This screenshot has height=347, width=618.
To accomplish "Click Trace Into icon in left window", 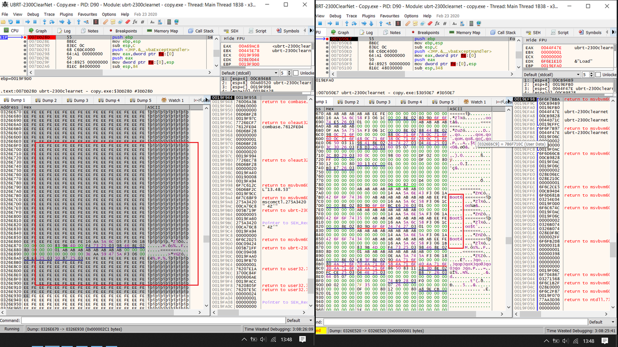I will pyautogui.click(x=62, y=22).
